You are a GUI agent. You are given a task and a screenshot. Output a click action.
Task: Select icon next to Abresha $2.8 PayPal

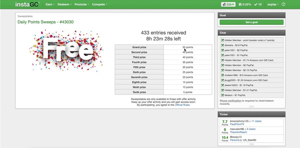point(222,45)
